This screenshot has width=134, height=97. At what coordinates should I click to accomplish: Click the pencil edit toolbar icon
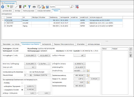click(16, 7)
